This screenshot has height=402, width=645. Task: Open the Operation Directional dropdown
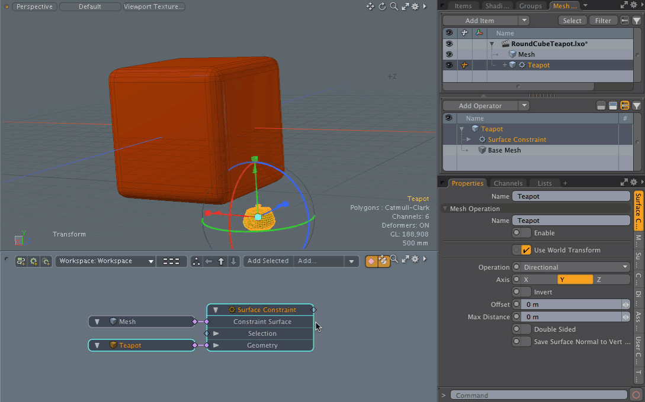571,267
